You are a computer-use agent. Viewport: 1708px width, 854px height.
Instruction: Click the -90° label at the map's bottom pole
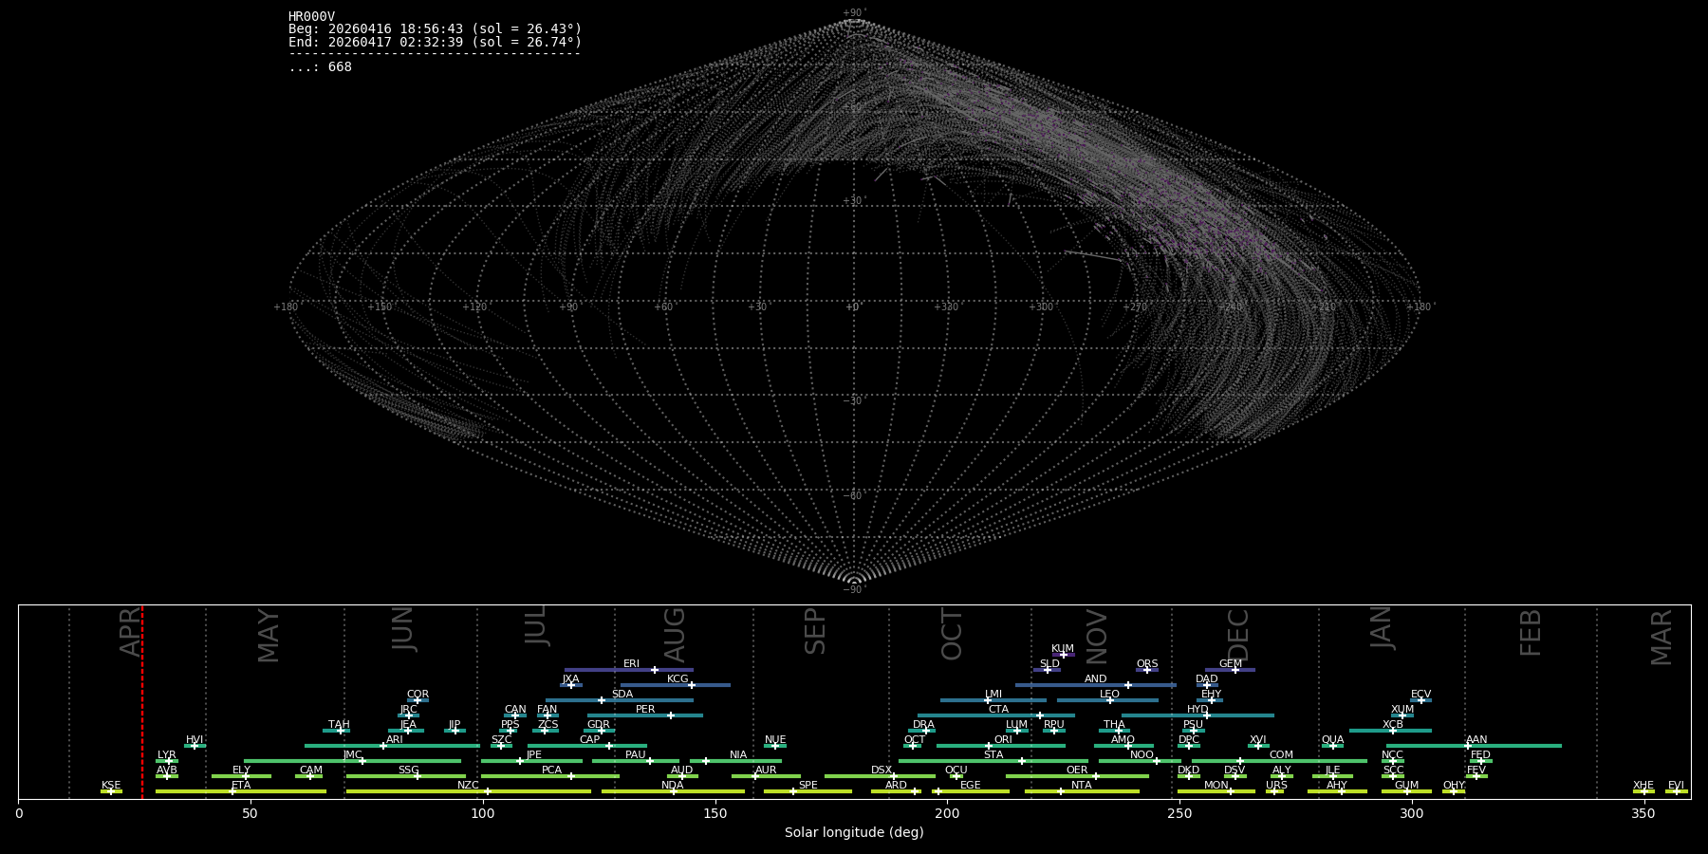(x=855, y=590)
